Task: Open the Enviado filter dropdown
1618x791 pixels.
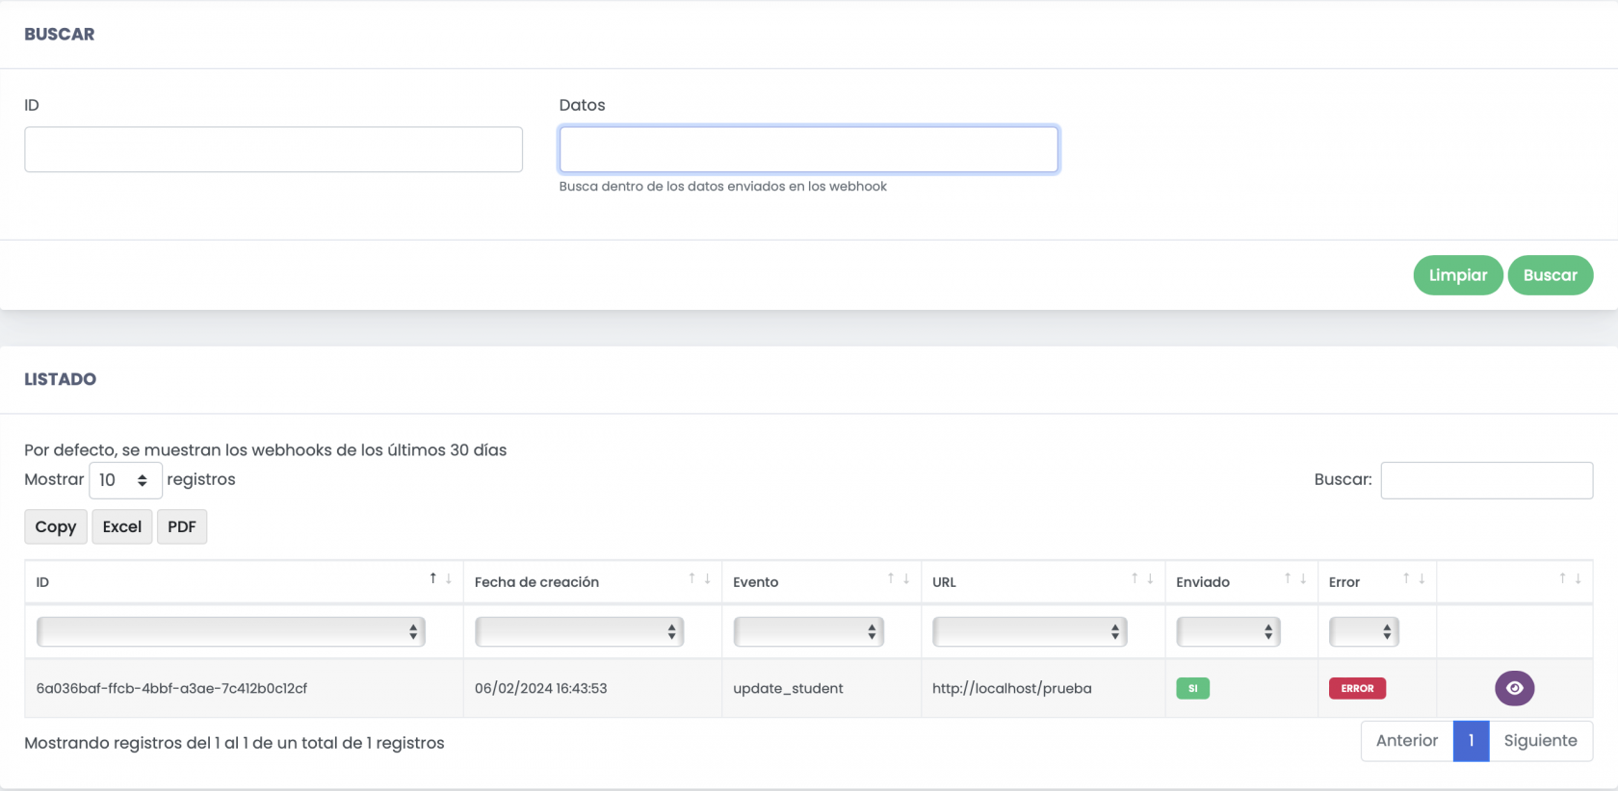Action: pos(1228,631)
